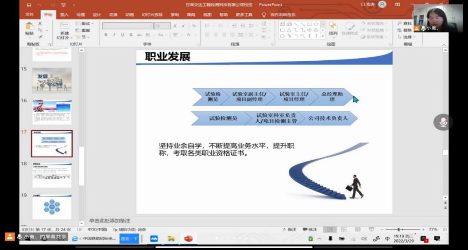Select slide 19 thumbnail

(52, 207)
